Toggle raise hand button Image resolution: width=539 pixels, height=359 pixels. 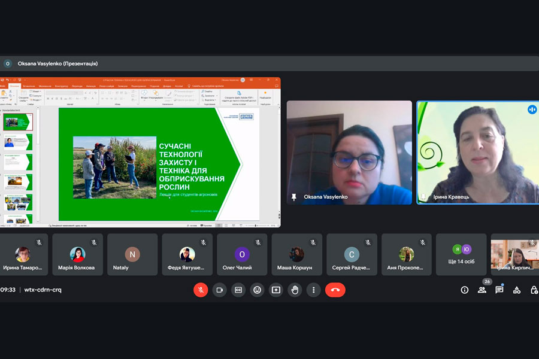click(x=295, y=290)
